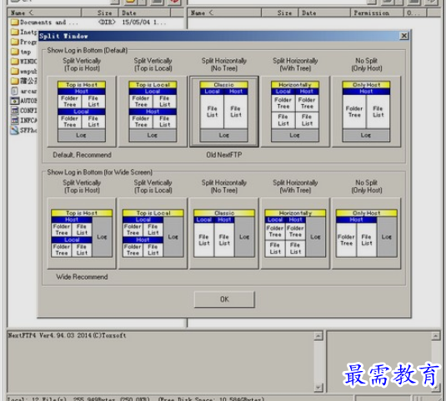Sort host pane by Size column
The image size is (446, 401).
pos(279,12)
